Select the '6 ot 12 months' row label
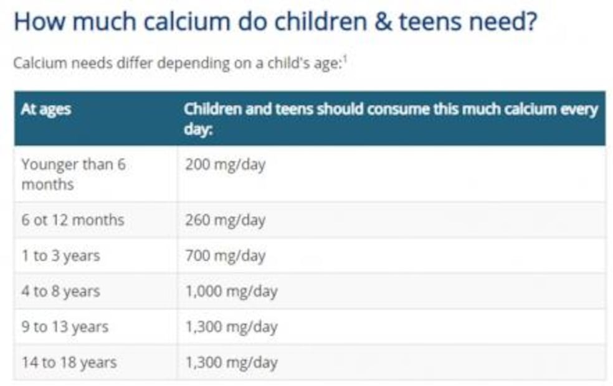The image size is (613, 386). coord(72,220)
